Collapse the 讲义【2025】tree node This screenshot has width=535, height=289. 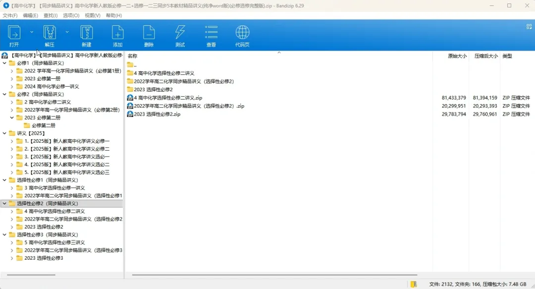pos(4,133)
